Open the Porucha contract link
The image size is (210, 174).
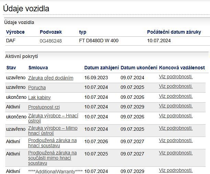tap(37, 88)
